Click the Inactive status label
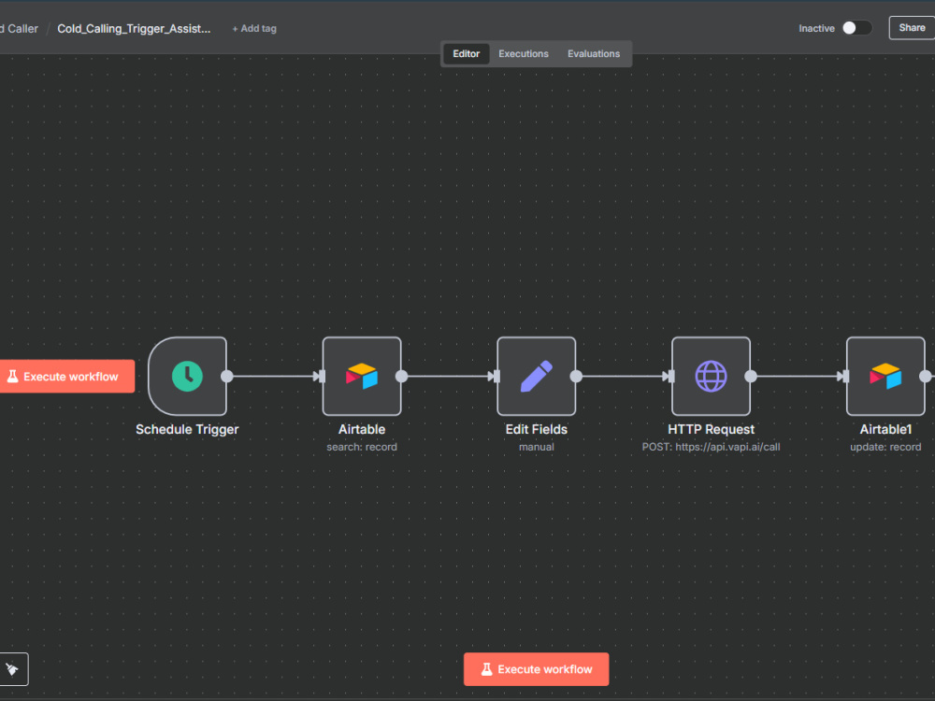The height and width of the screenshot is (701, 935). pos(816,29)
